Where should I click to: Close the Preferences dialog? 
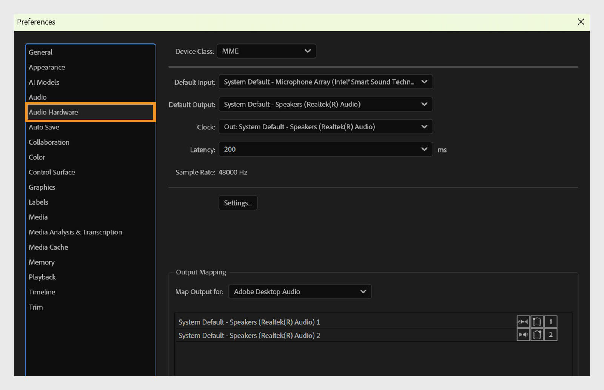(x=580, y=22)
